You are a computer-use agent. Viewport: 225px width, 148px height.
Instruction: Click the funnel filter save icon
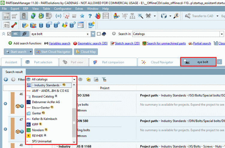tap(104, 79)
